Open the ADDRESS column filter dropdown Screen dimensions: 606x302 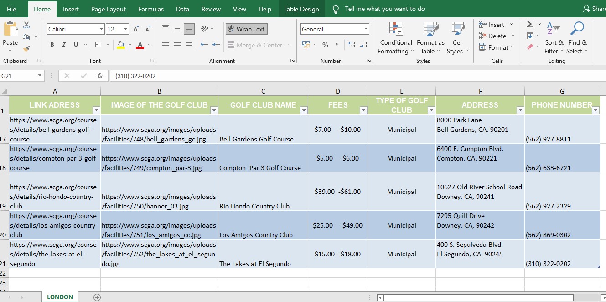(x=520, y=110)
